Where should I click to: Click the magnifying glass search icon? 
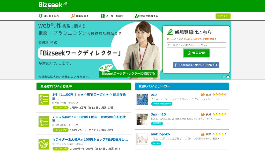[73, 16]
